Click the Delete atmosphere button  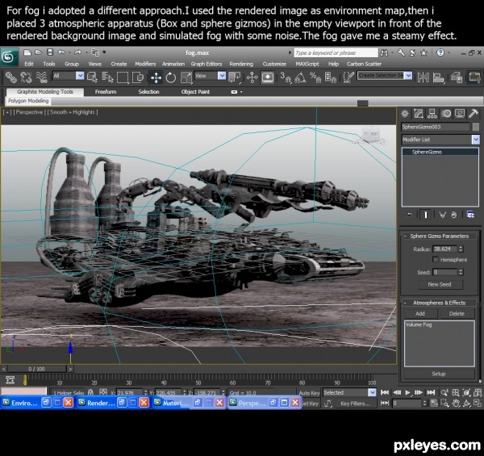457,313
